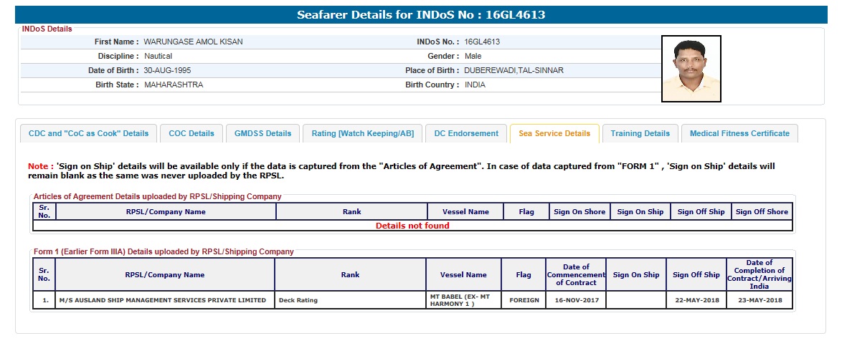Click the Sea Service Details tab
Image resolution: width=847 pixels, height=346 pixels.
tap(554, 133)
